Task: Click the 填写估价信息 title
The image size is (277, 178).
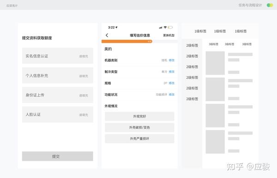Action: [x=140, y=36]
